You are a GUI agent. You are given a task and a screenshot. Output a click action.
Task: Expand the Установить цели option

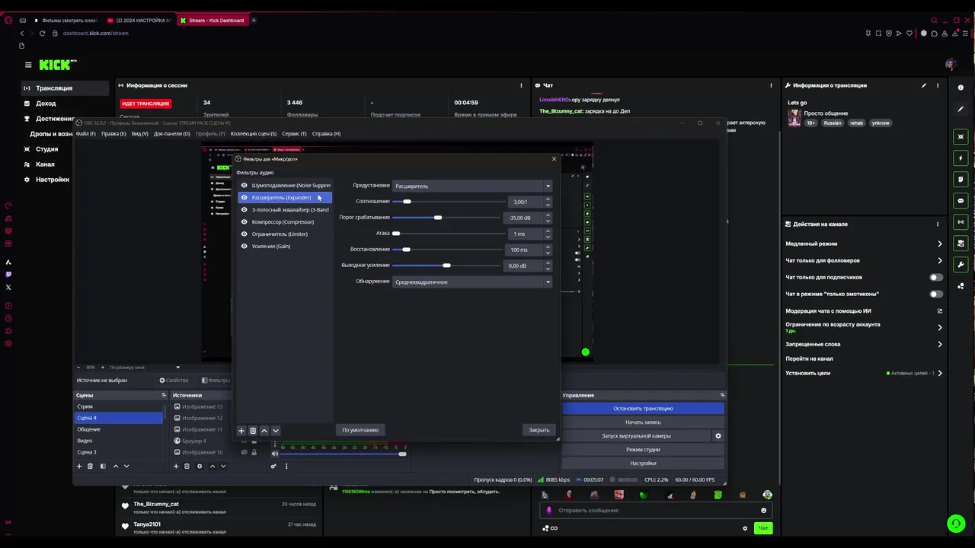pyautogui.click(x=939, y=373)
